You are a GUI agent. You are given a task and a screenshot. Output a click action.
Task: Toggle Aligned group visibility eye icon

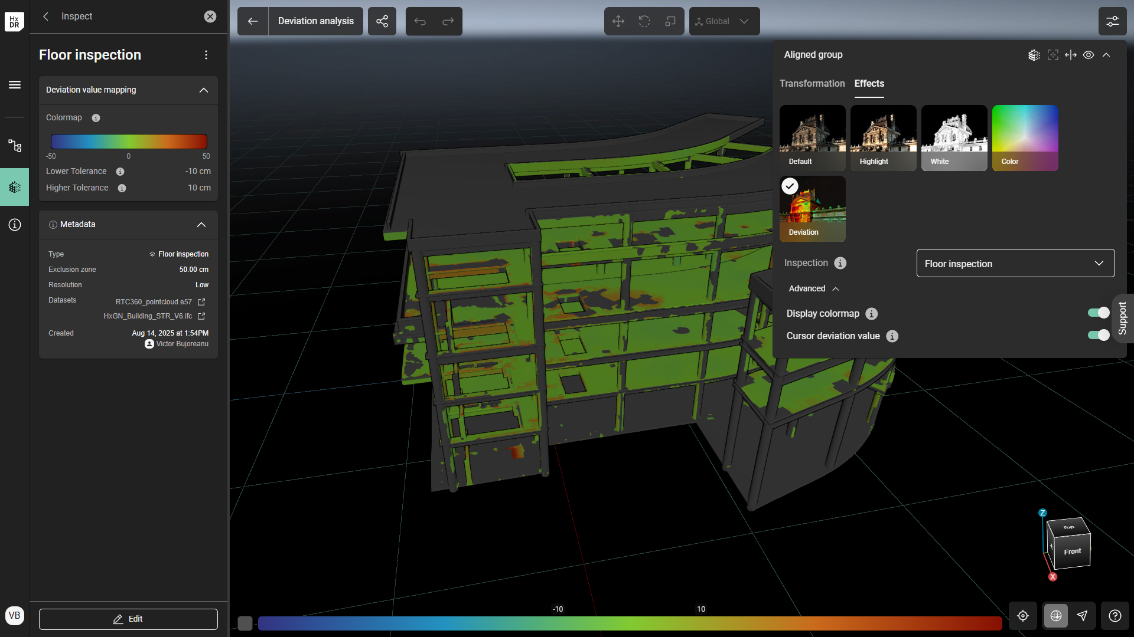(x=1089, y=55)
